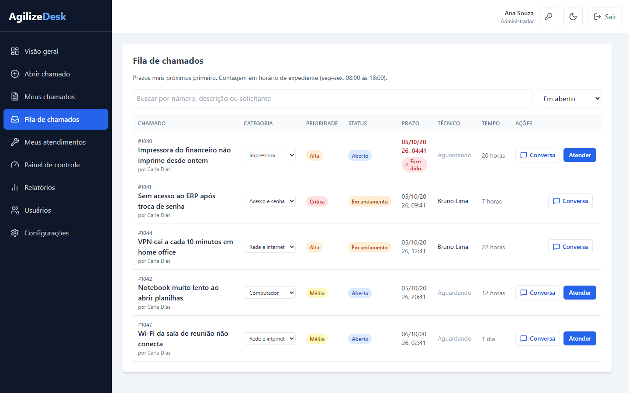This screenshot has height=393, width=629.
Task: Click the gauge icon for Painel de controle
Action: pos(15,165)
